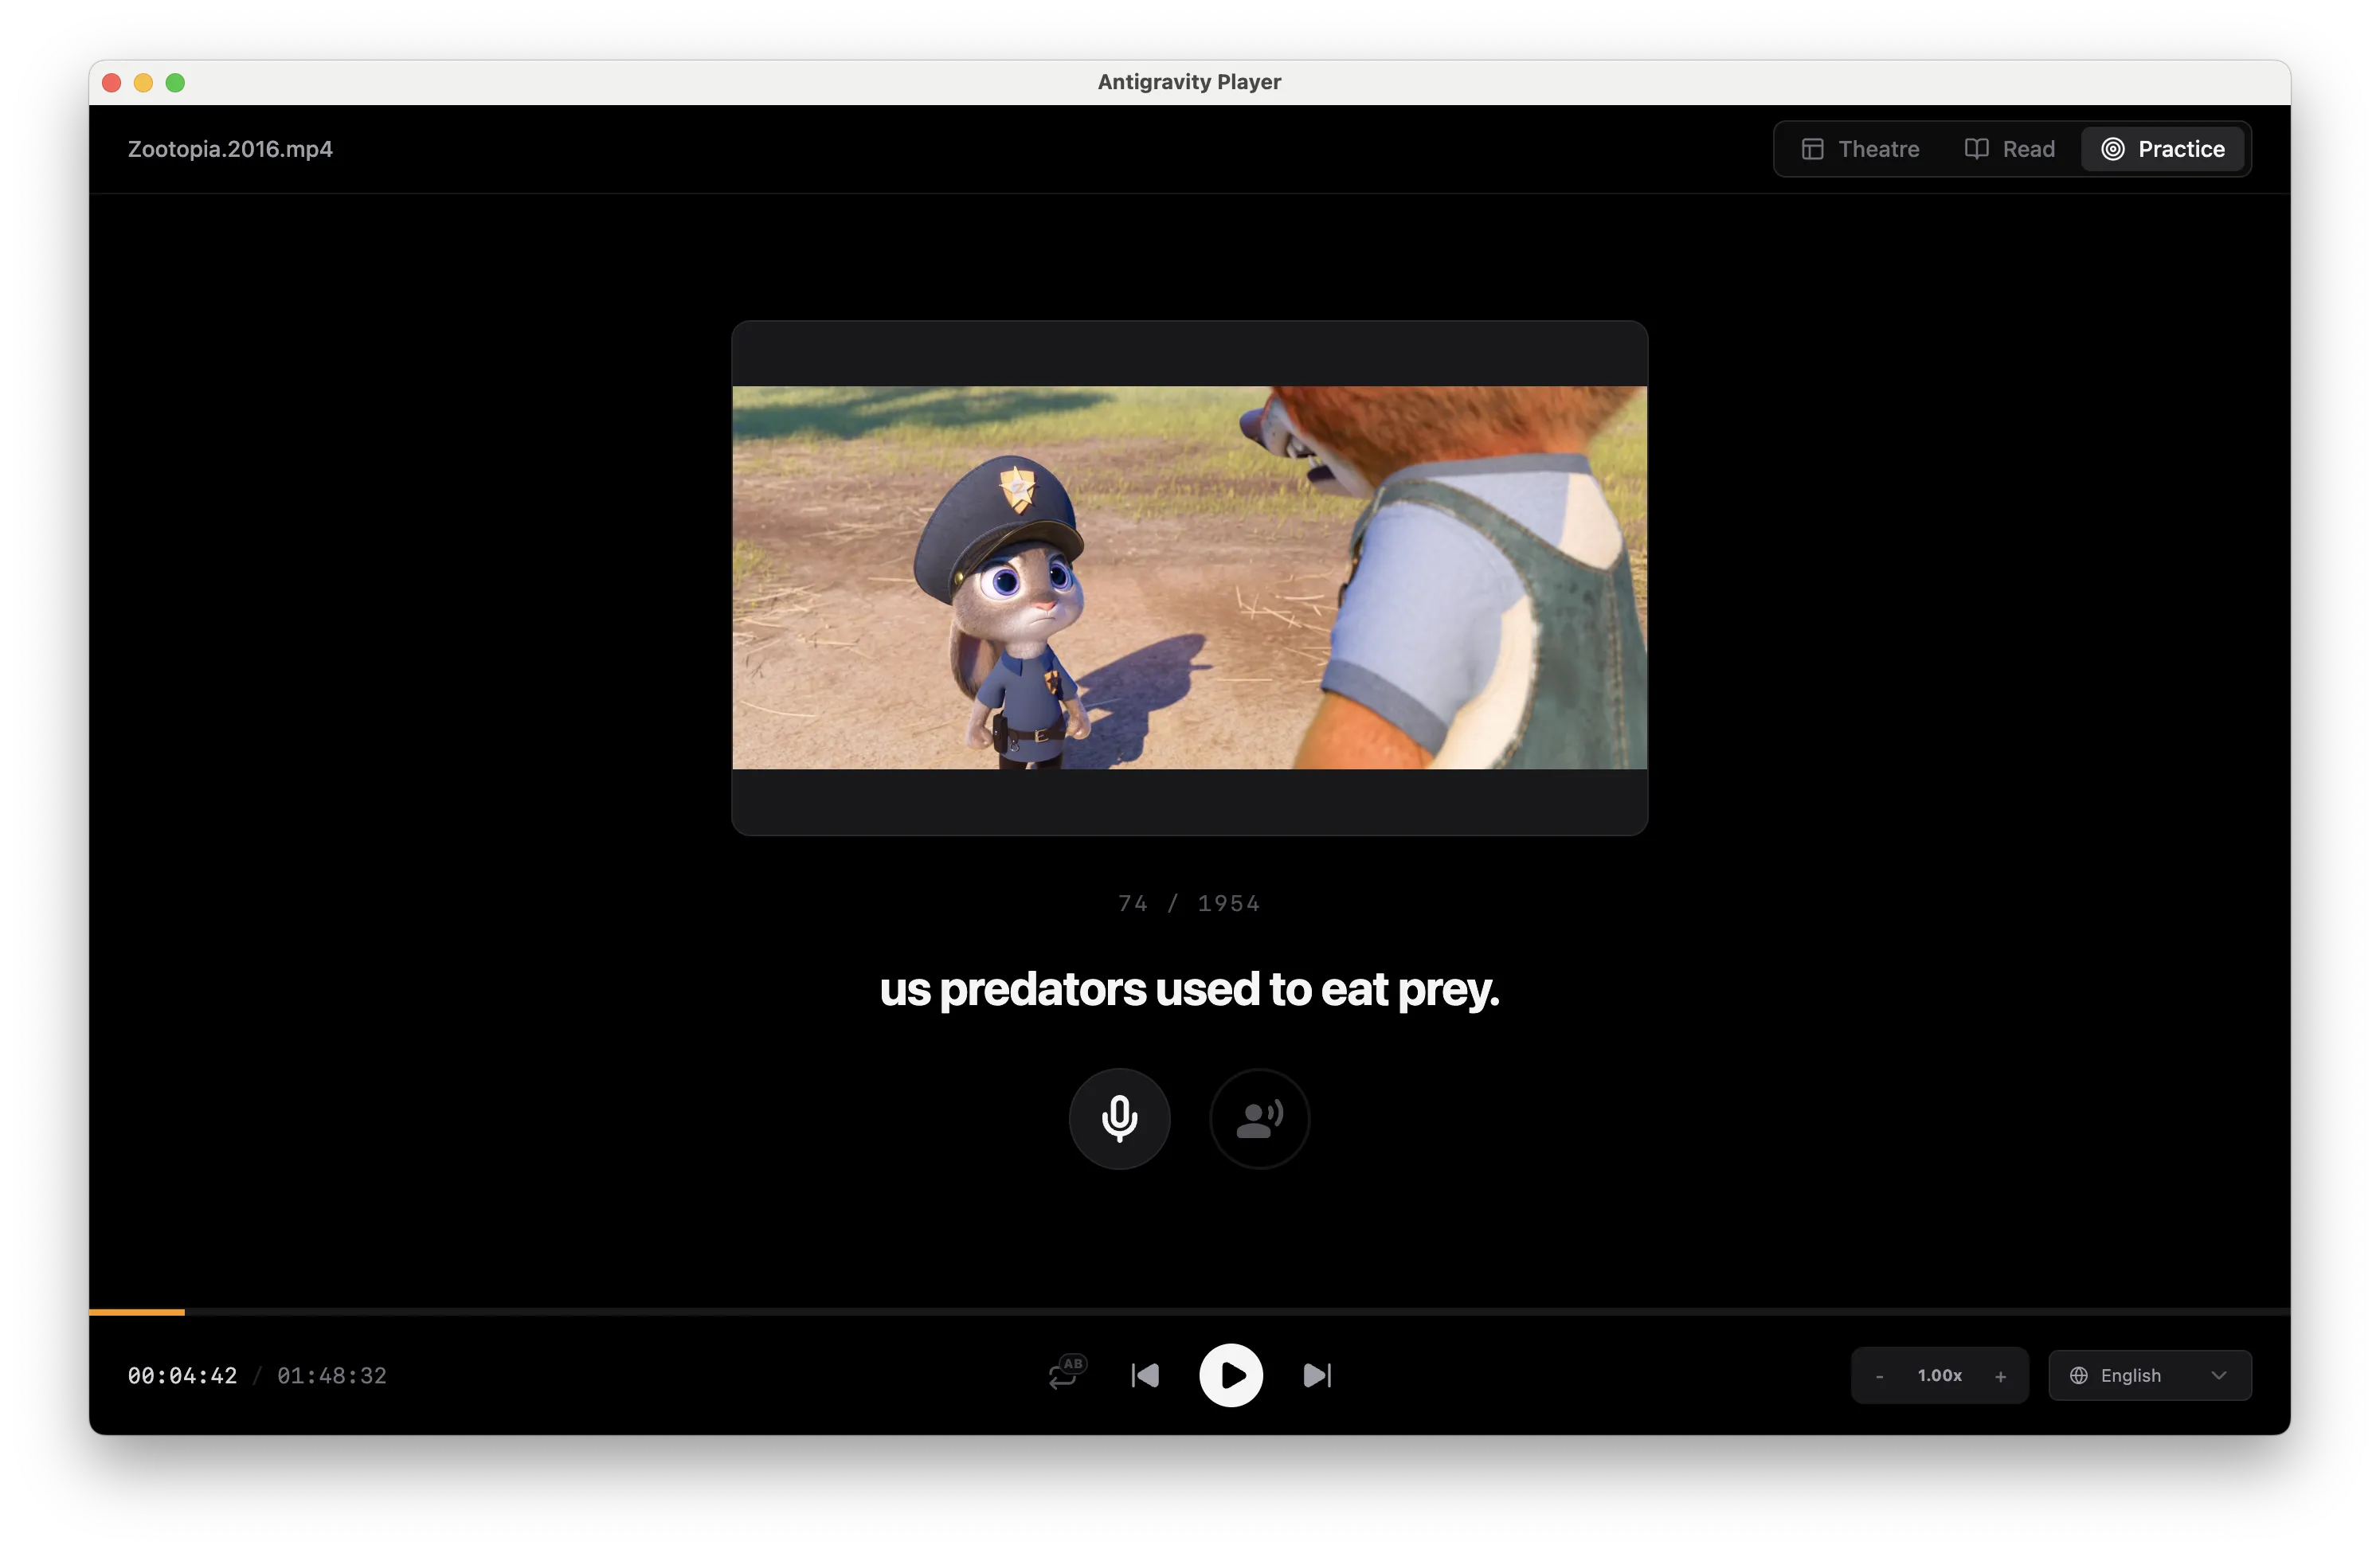Decrease playback speed with minus button
The height and width of the screenshot is (1553, 2380).
coord(1879,1376)
